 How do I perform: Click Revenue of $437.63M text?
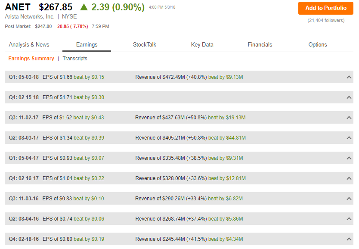pyautogui.click(x=160, y=118)
